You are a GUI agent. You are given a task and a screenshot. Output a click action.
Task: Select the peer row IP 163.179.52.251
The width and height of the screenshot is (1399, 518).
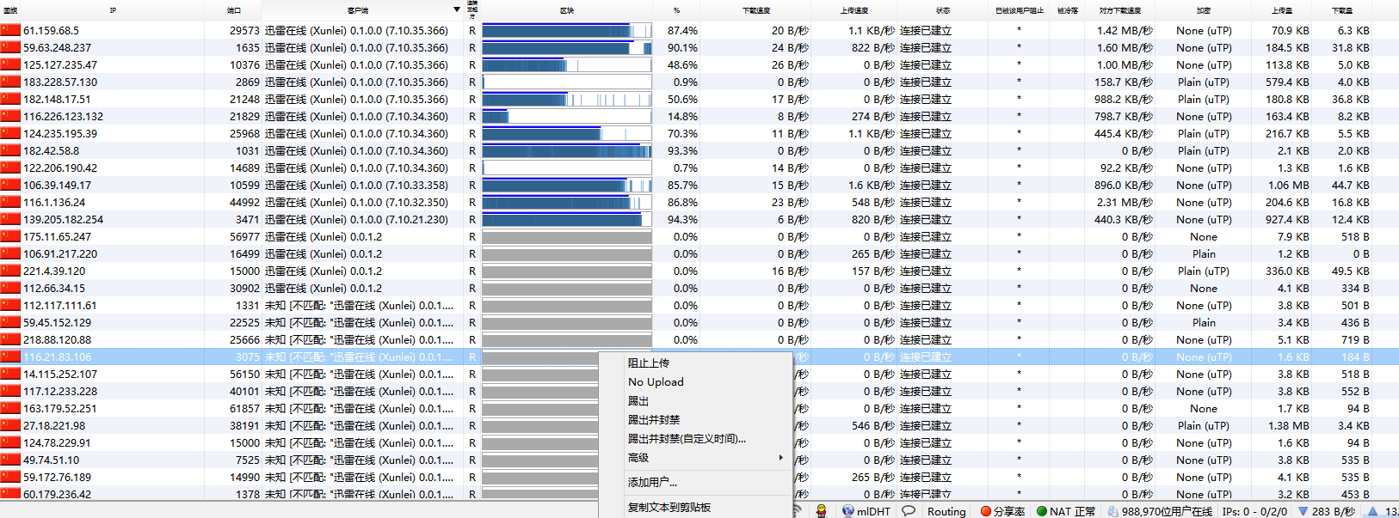(60, 408)
